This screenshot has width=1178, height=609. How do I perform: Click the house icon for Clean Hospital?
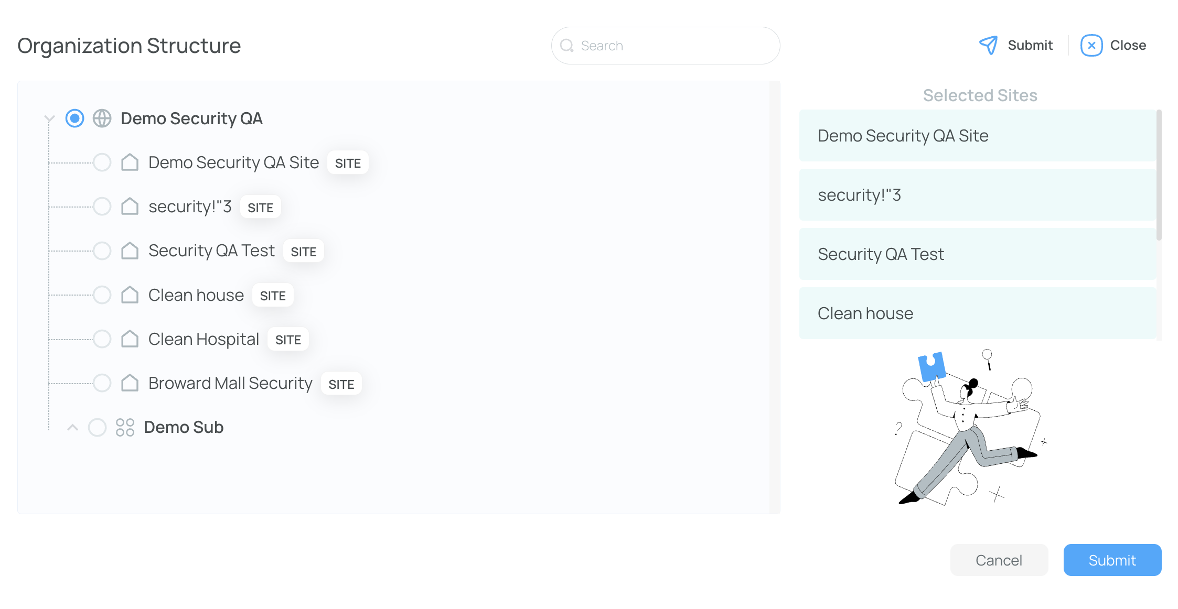tap(130, 339)
